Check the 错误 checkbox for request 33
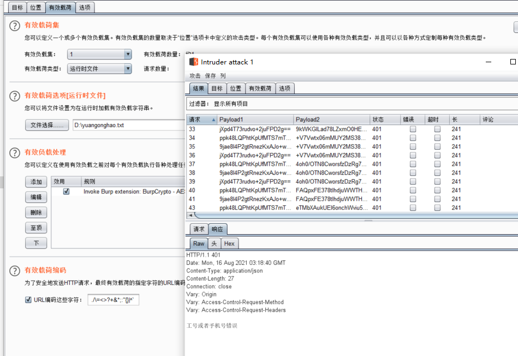 pos(413,129)
